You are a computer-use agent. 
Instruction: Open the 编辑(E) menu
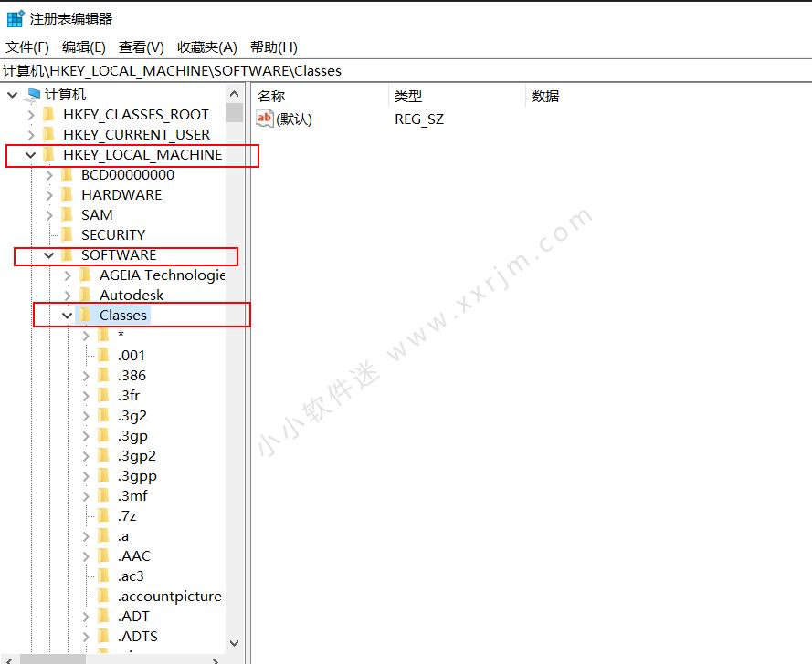83,47
